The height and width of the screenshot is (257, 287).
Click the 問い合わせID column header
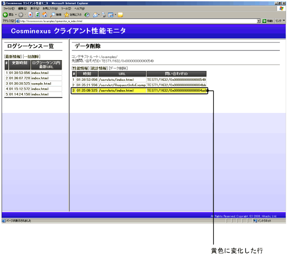point(177,74)
